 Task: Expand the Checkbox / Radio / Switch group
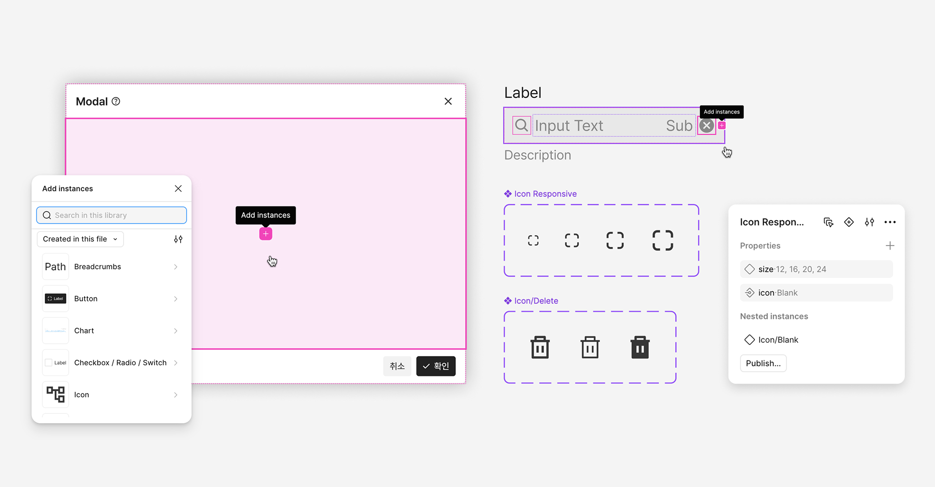[111, 363]
